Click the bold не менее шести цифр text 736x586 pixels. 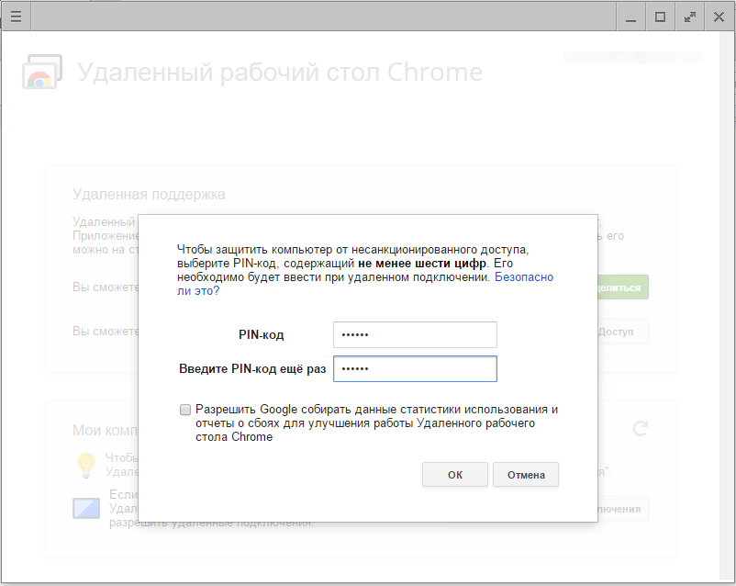[422, 264]
